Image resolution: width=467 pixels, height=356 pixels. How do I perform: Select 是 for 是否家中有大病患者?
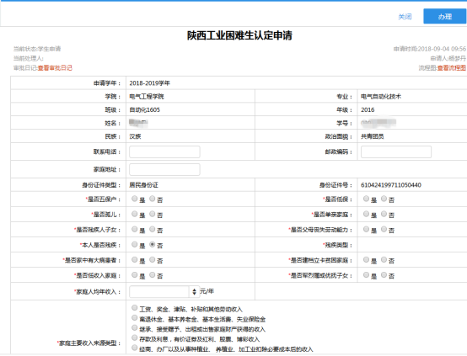coord(135,260)
